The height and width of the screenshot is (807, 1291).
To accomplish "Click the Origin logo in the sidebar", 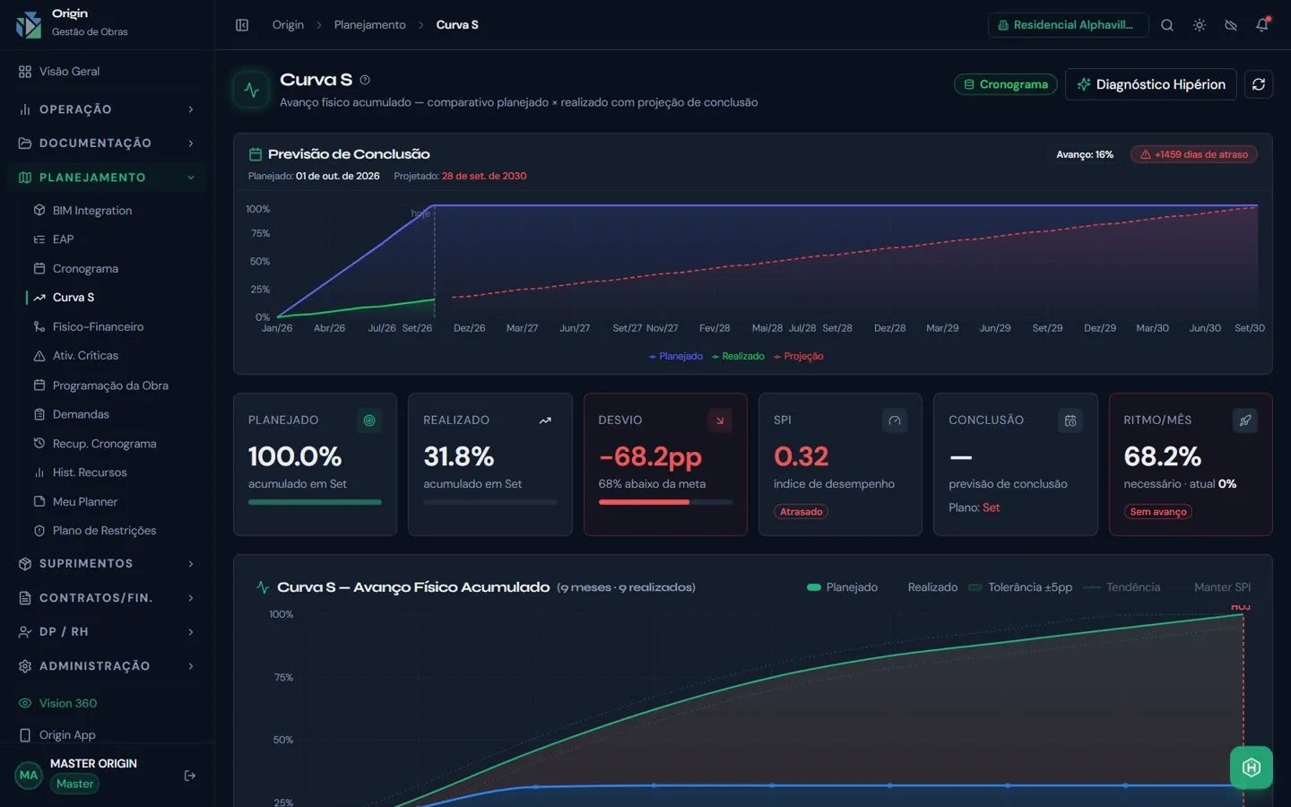I will tap(29, 24).
